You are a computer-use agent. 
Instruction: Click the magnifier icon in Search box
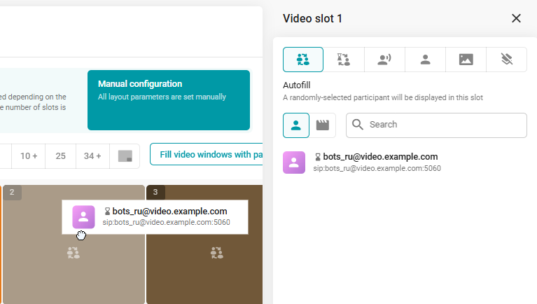(x=358, y=125)
